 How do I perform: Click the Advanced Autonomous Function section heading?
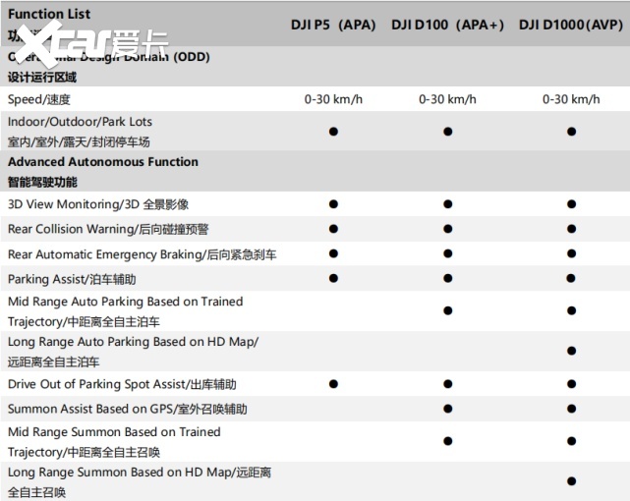[x=103, y=162]
